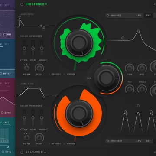Click the AMOUNT slider in the green layer

(42, 48)
